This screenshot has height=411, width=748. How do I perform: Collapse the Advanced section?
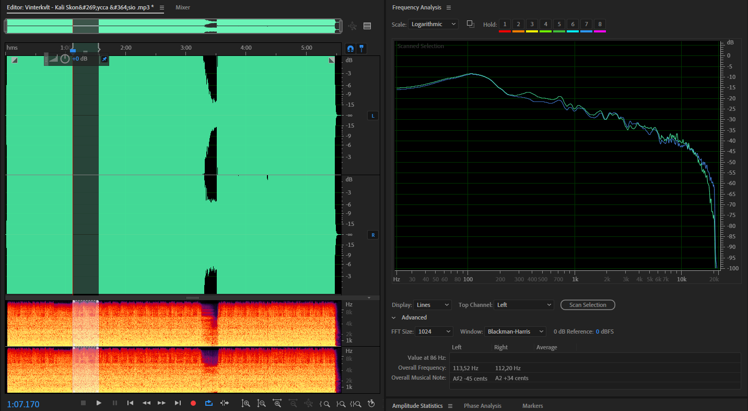[394, 317]
